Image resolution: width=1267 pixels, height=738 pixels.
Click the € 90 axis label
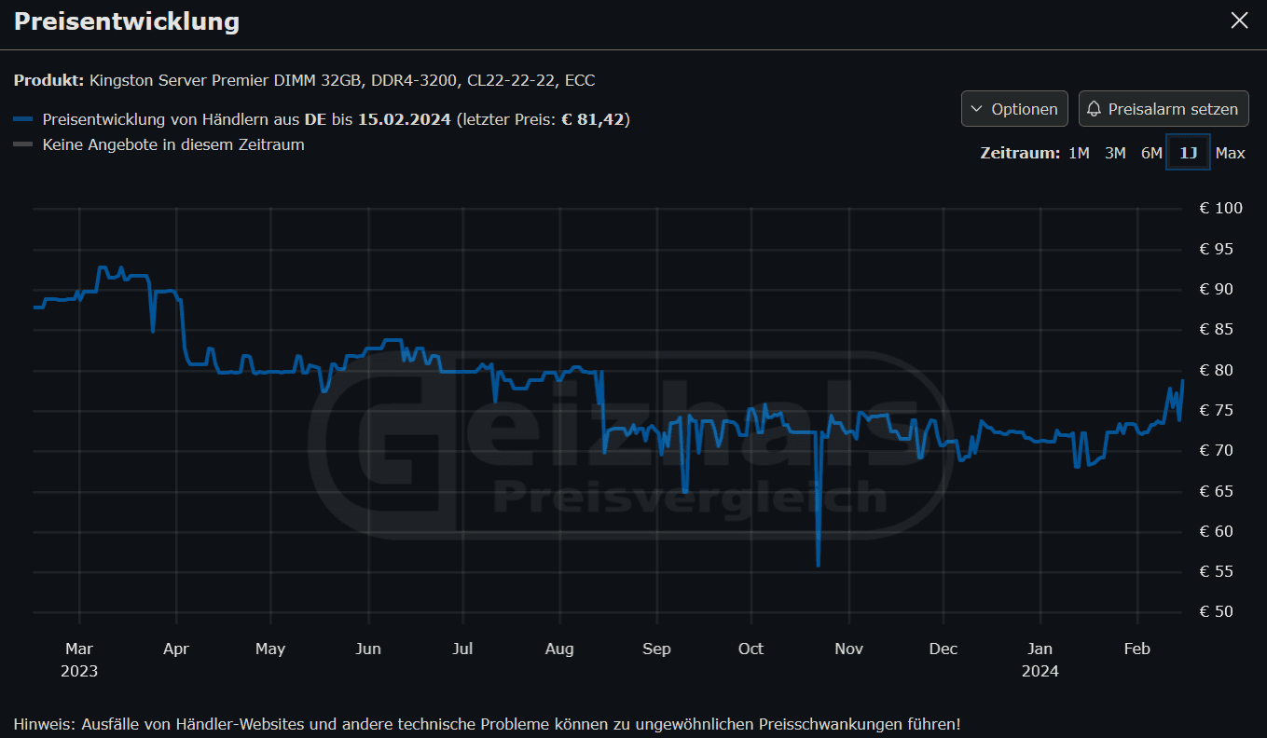(x=1217, y=289)
